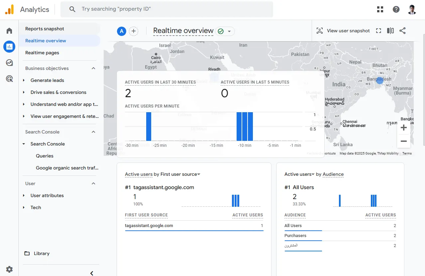
Task: Expand the Generate leads topic
Action: point(24,80)
